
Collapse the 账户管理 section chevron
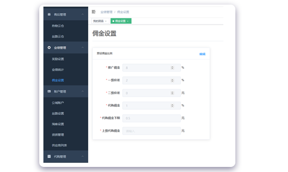tap(83, 91)
